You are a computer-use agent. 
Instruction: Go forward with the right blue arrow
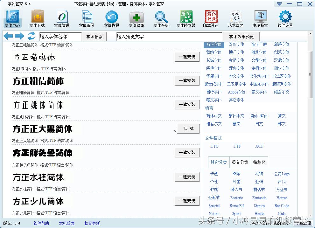pyautogui.click(x=19, y=36)
